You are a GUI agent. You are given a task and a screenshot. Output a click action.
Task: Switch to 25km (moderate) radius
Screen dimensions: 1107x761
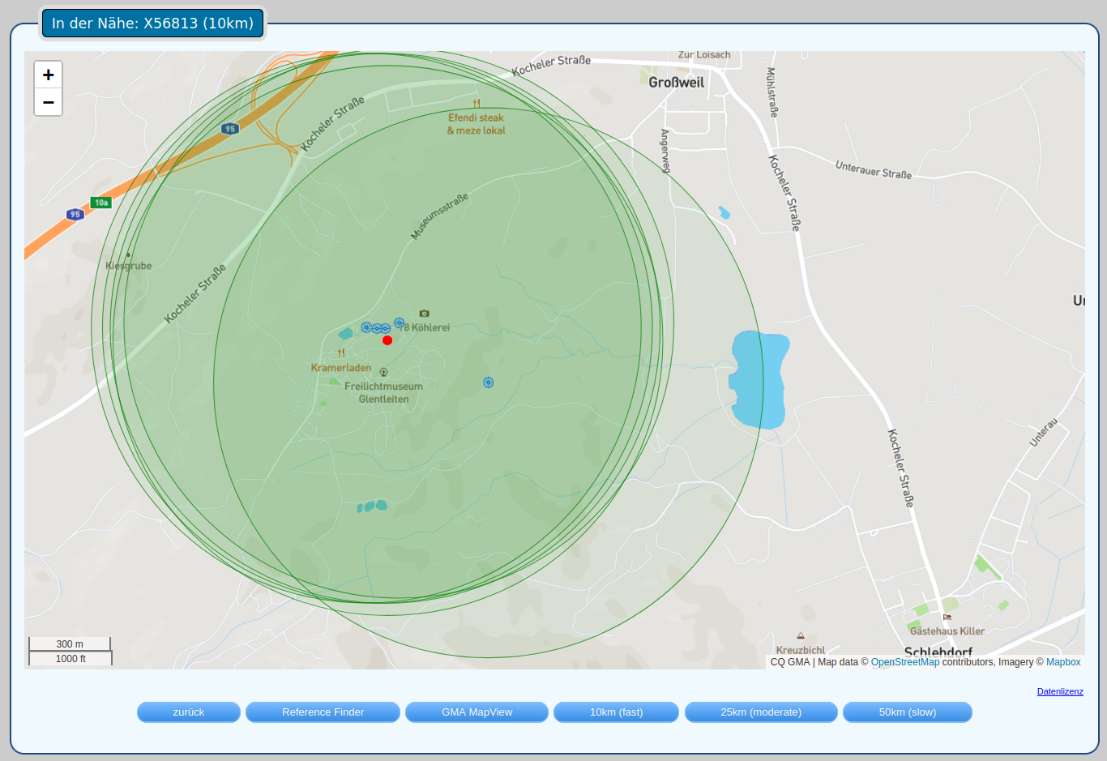pos(760,712)
